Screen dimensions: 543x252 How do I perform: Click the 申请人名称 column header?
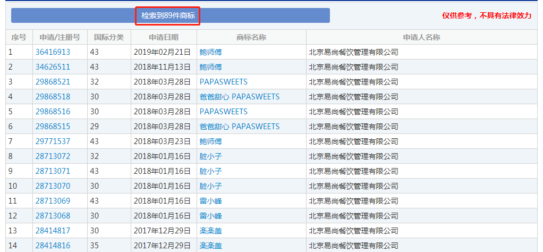click(422, 37)
